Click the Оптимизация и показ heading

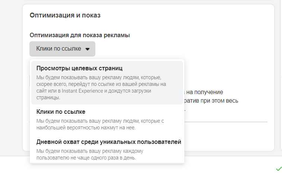tap(65, 15)
